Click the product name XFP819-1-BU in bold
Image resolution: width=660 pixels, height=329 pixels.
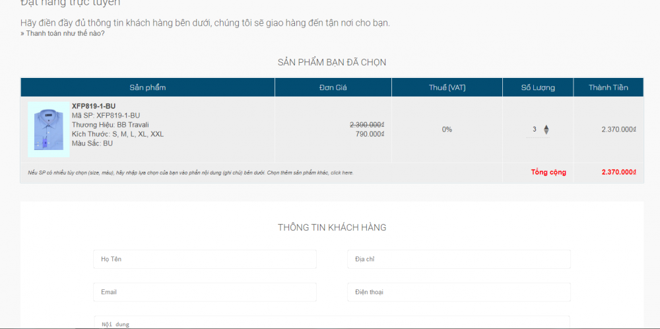(94, 106)
